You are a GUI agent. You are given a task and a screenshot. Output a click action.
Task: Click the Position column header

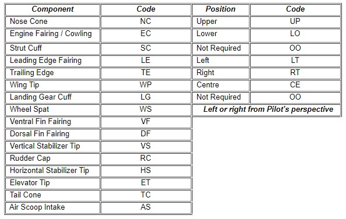pos(220,9)
